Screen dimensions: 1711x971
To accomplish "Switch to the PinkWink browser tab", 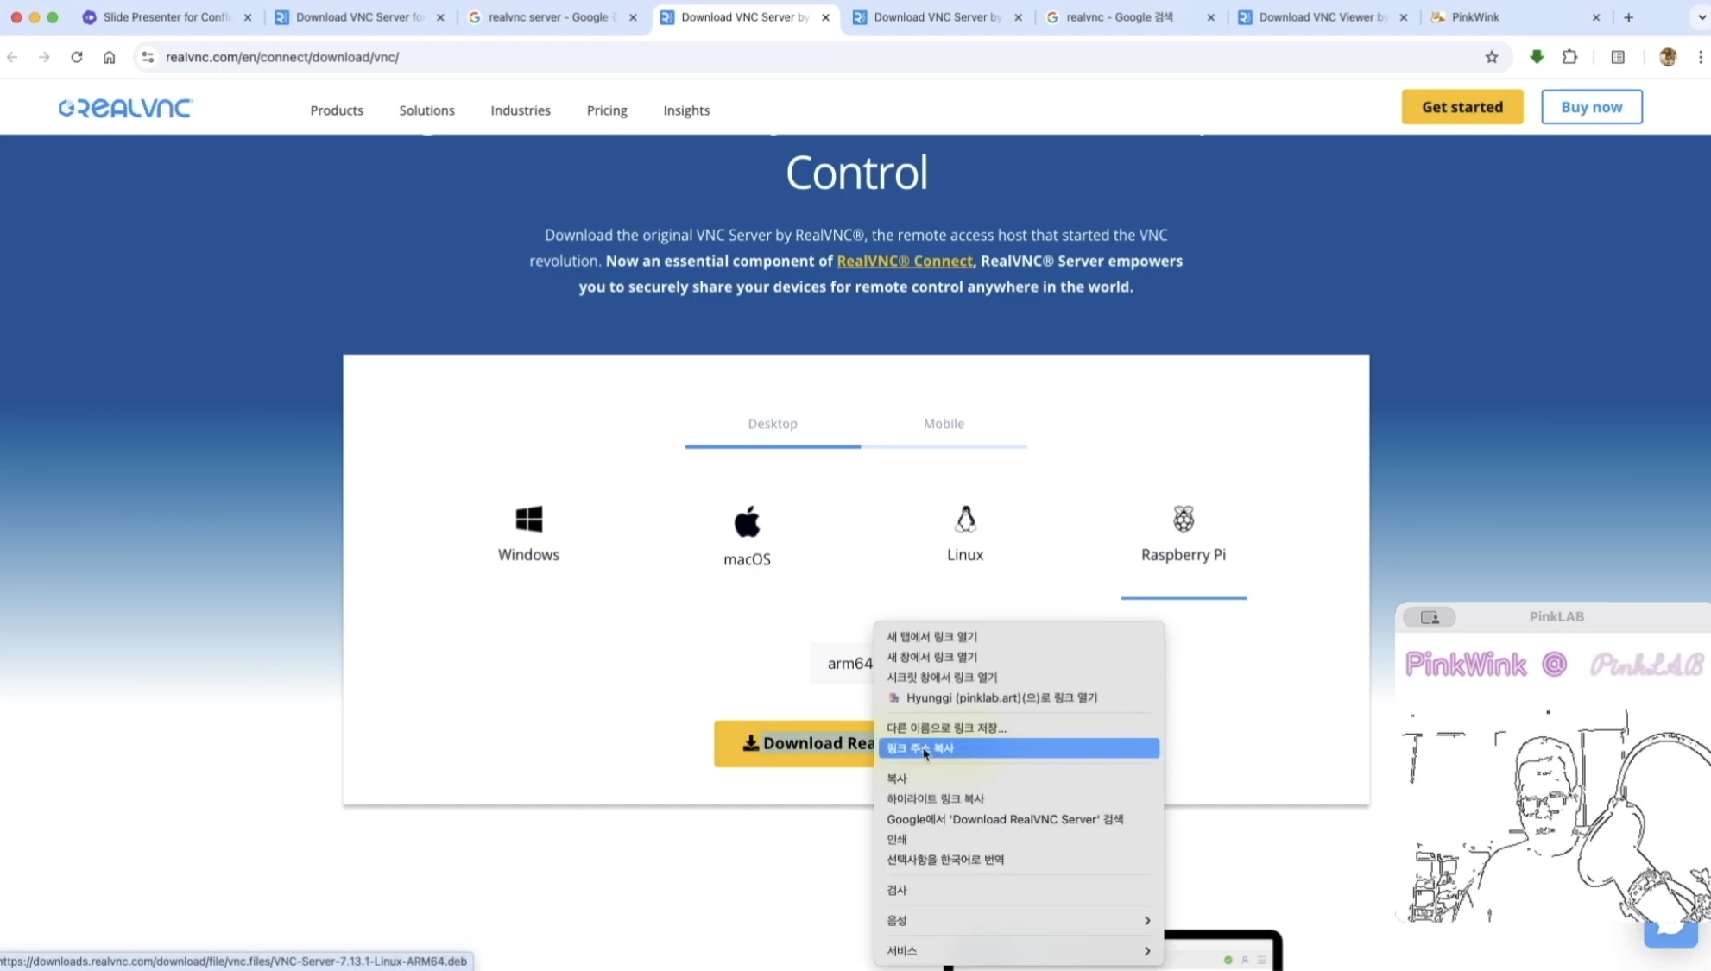I will 1475,17.
